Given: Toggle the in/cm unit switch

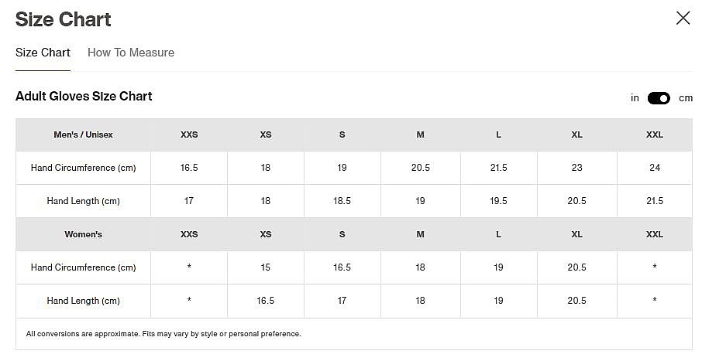Looking at the screenshot, I should (x=659, y=98).
